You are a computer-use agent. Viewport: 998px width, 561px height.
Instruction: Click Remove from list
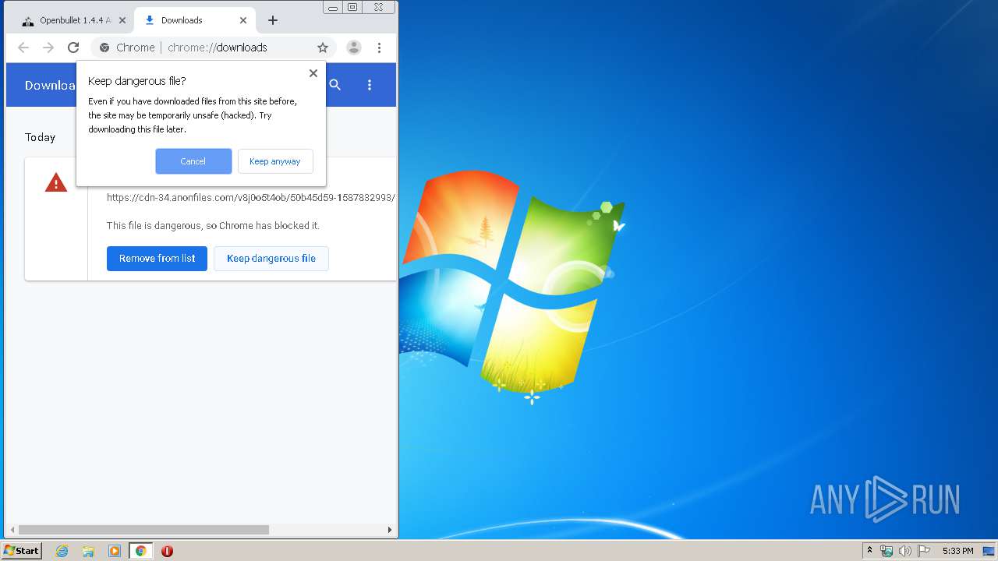[x=157, y=259]
